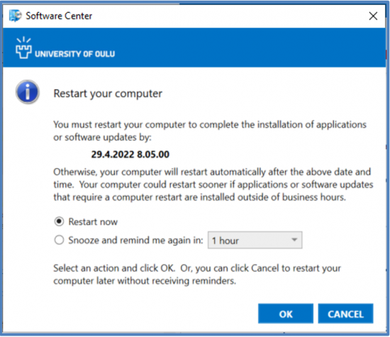The width and height of the screenshot is (390, 337).
Task: Click the Software Center window title text
Action: (x=59, y=16)
